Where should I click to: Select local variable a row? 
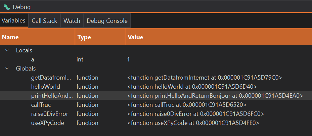tap(33, 59)
